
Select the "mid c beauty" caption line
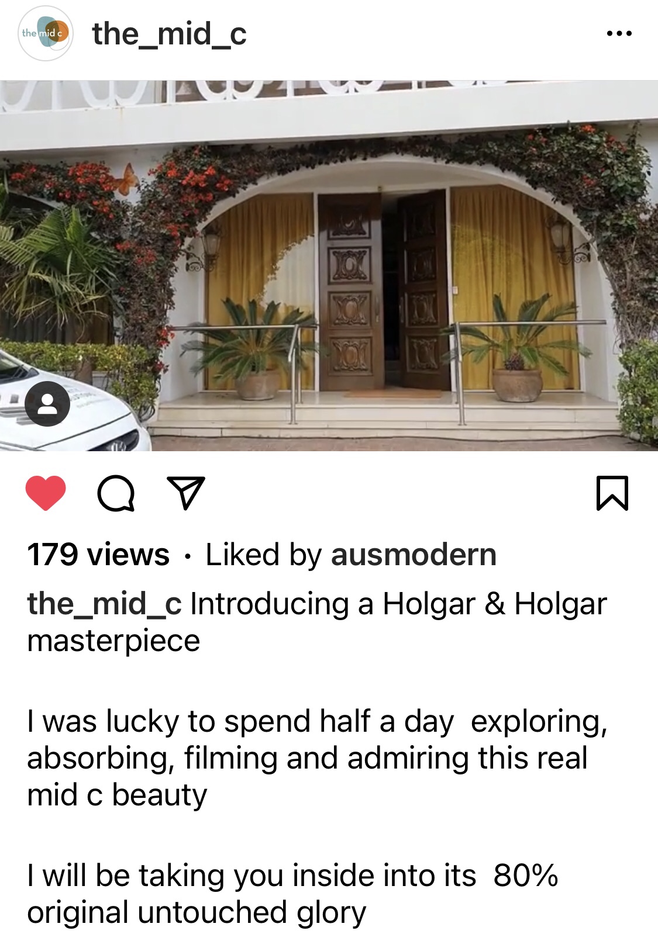coord(117,795)
